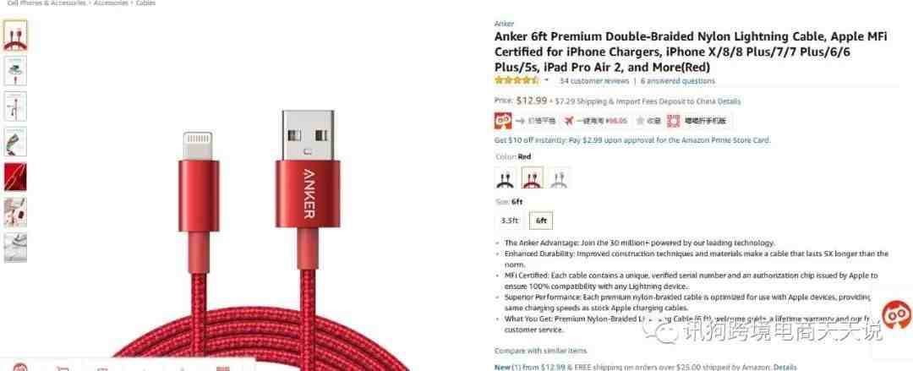This screenshot has height=371, width=913.
Task: Click the red QR code icon
Action: [674, 121]
